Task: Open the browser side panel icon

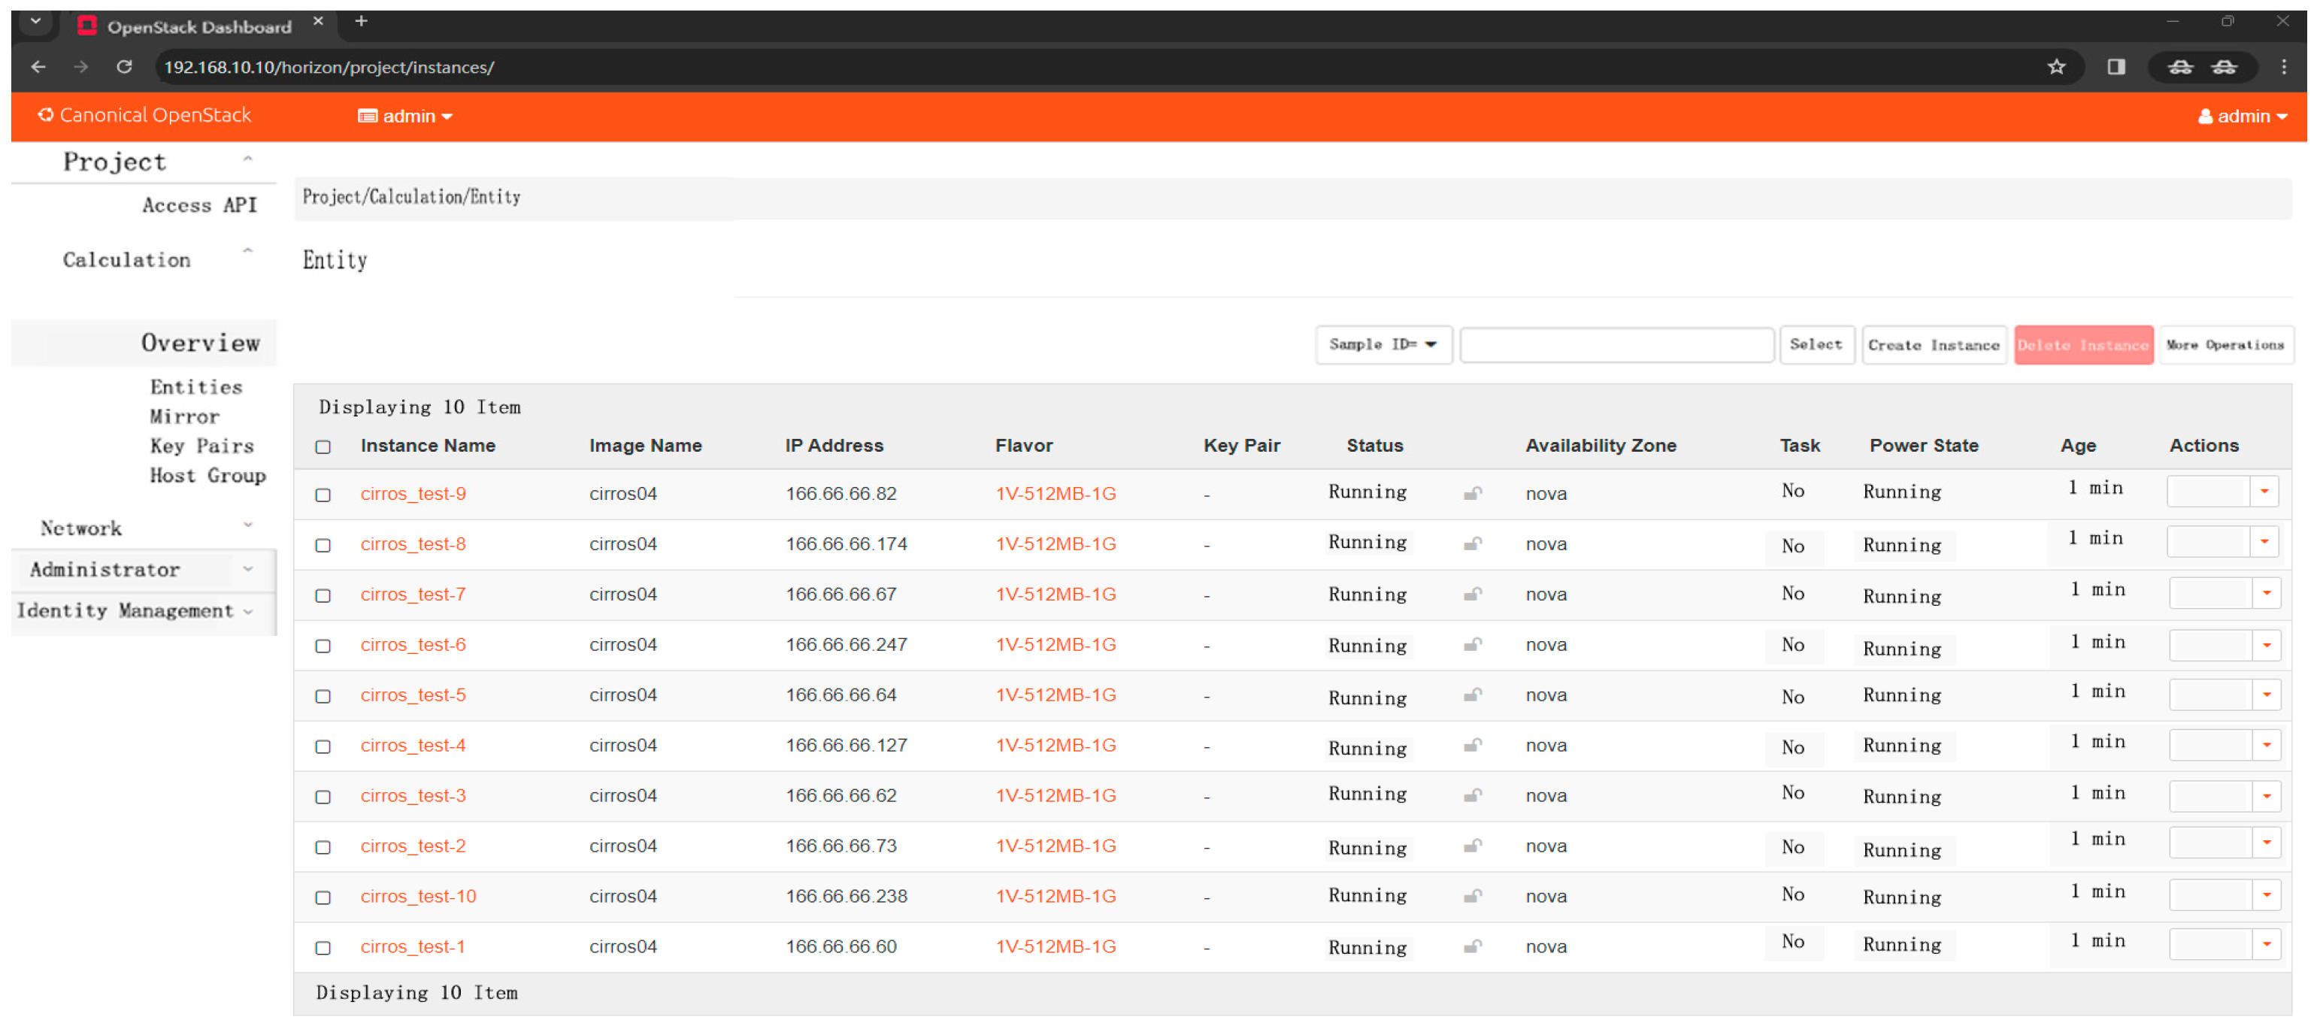Action: pyautogui.click(x=2116, y=67)
